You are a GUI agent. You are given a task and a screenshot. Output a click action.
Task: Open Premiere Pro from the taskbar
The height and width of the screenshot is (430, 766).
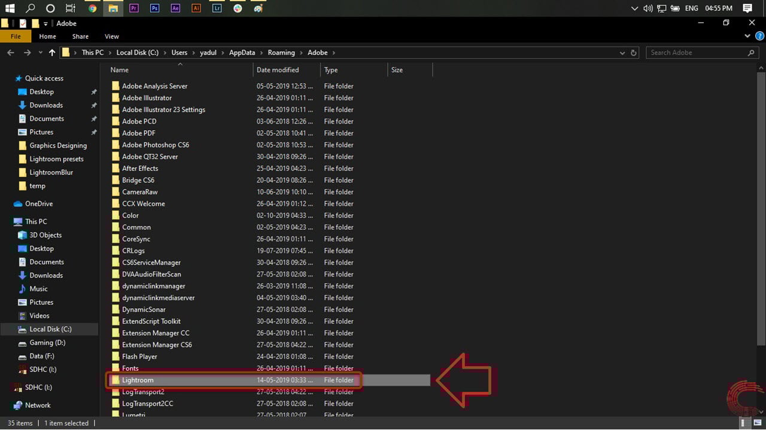tap(133, 8)
